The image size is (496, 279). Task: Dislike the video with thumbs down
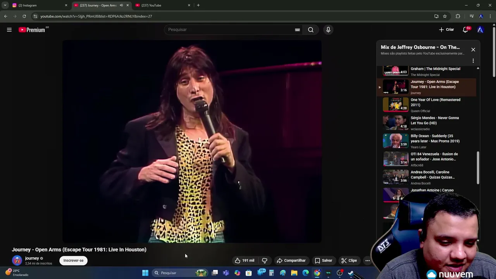265,260
